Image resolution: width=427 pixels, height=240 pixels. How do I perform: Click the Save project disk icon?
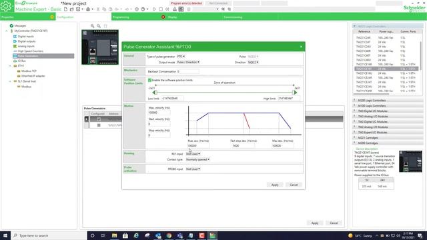click(78, 9)
